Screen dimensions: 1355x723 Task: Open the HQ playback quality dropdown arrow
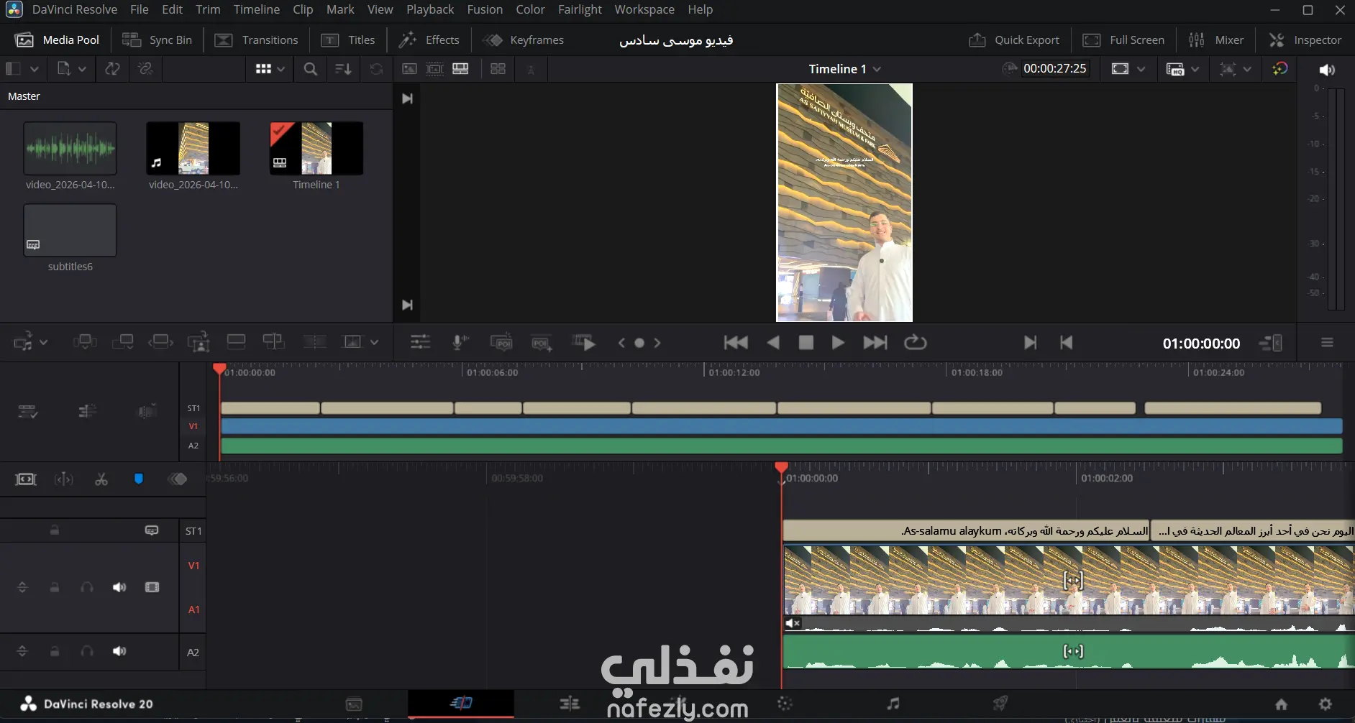[x=1195, y=69]
